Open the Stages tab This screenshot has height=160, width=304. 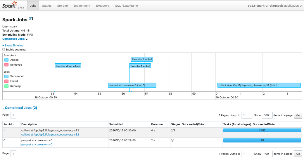[x=47, y=6]
